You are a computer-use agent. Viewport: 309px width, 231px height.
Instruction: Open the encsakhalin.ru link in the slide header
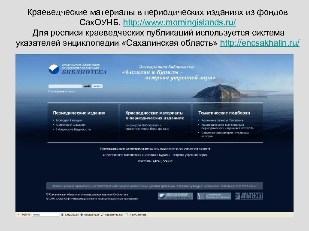point(260,43)
